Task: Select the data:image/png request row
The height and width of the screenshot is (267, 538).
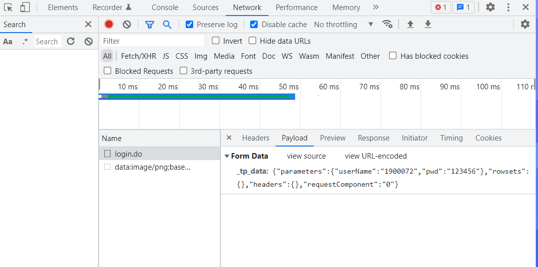Action: [x=160, y=167]
